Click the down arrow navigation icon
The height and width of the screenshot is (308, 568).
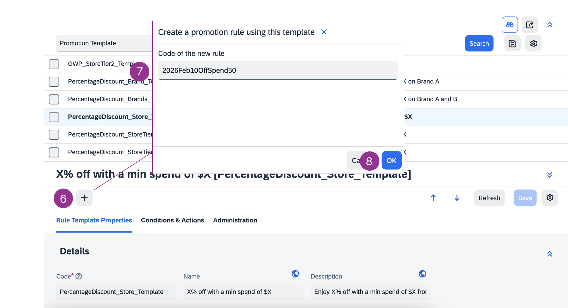click(457, 198)
